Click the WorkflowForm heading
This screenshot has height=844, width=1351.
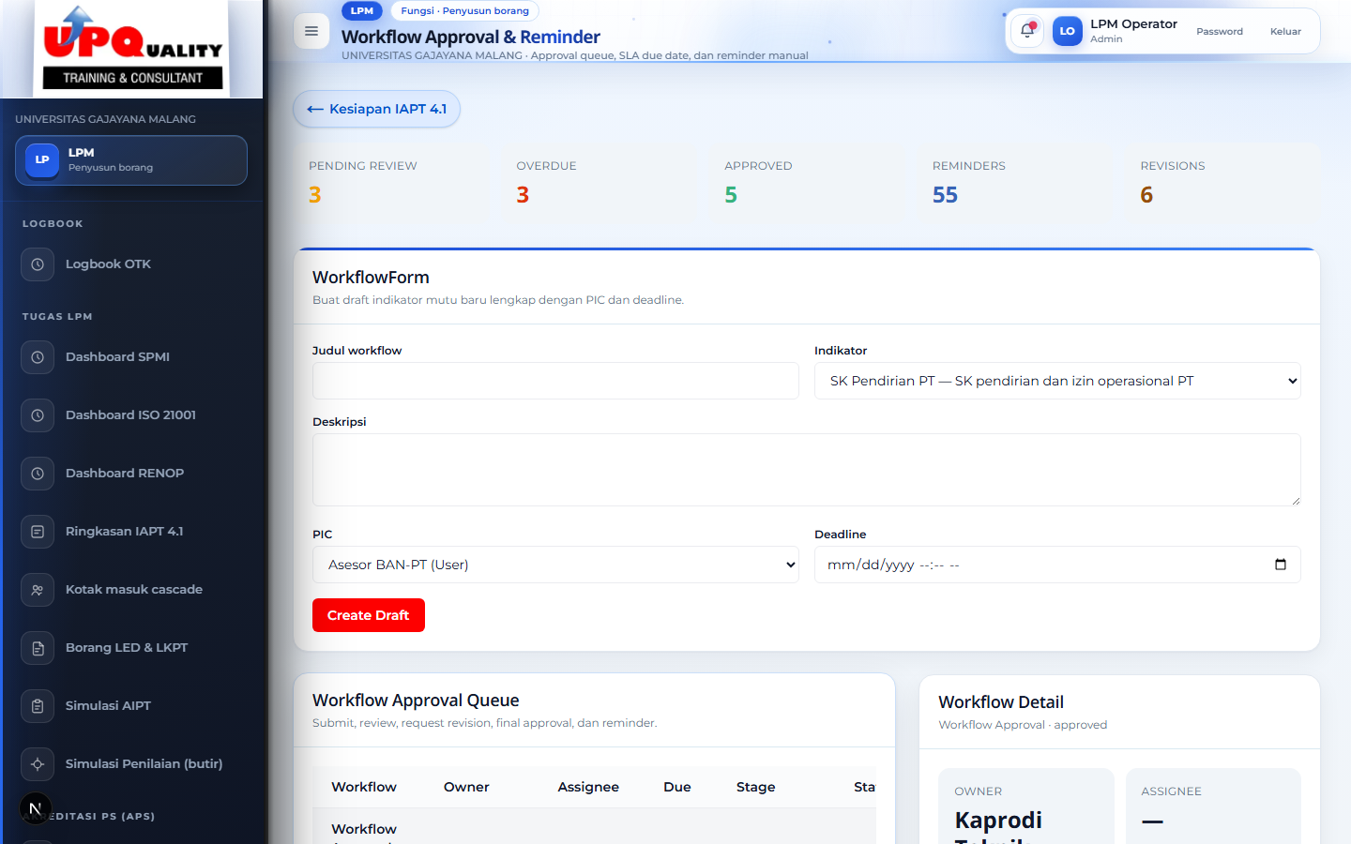coord(371,278)
